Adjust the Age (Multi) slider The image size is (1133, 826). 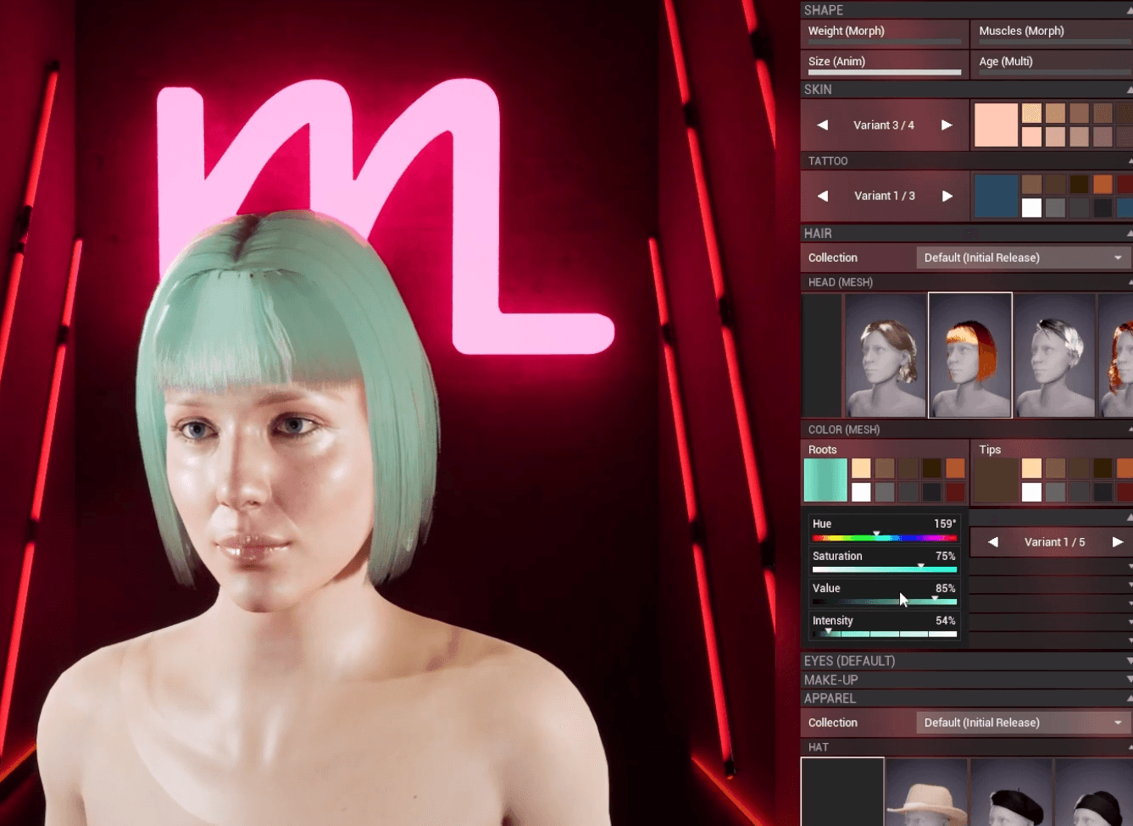(x=1055, y=72)
